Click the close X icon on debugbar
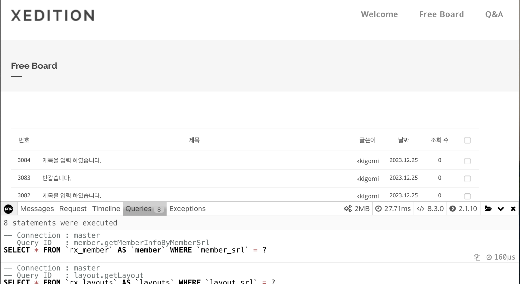 513,209
